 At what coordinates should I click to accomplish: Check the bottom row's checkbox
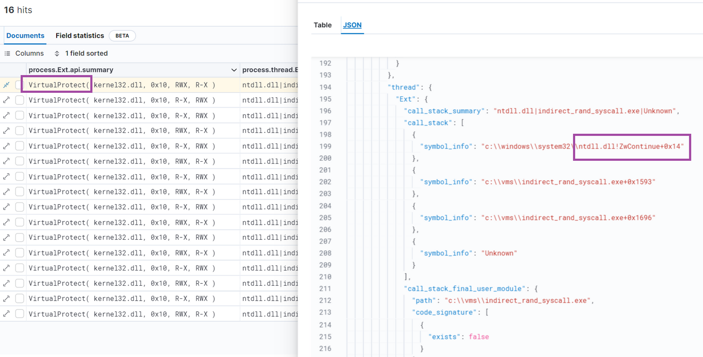[x=19, y=314]
